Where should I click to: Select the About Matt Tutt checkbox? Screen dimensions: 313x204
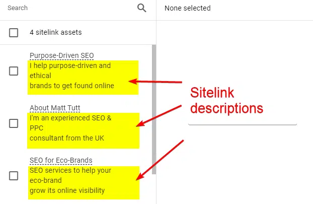tap(14, 123)
